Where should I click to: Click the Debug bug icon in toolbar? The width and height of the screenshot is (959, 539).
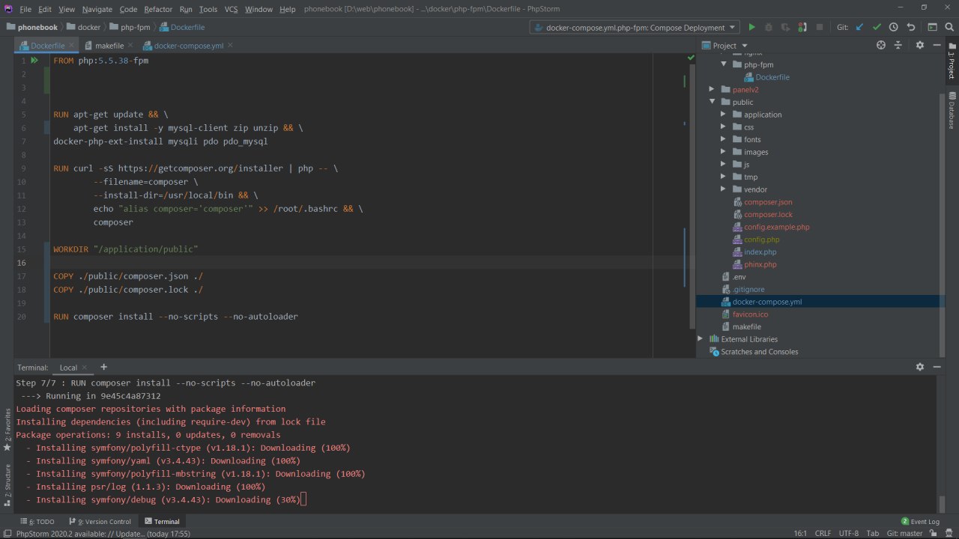[x=769, y=27]
